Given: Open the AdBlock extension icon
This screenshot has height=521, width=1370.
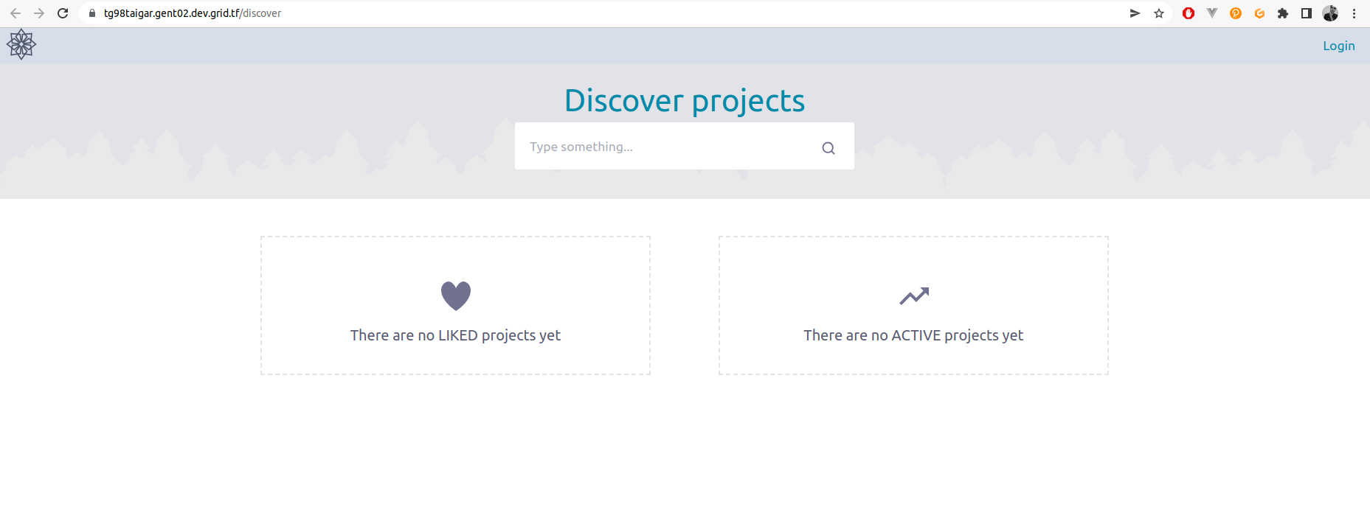Looking at the screenshot, I should click(1189, 13).
